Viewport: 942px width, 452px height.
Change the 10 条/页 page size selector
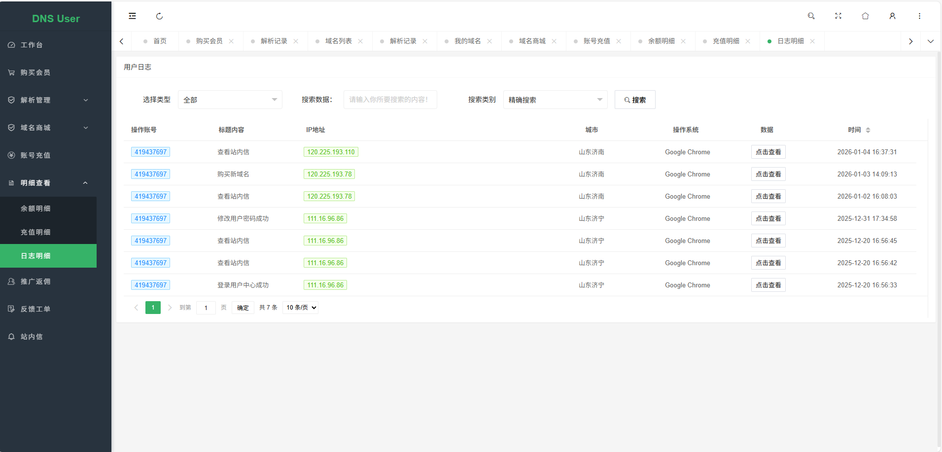pyautogui.click(x=301, y=308)
